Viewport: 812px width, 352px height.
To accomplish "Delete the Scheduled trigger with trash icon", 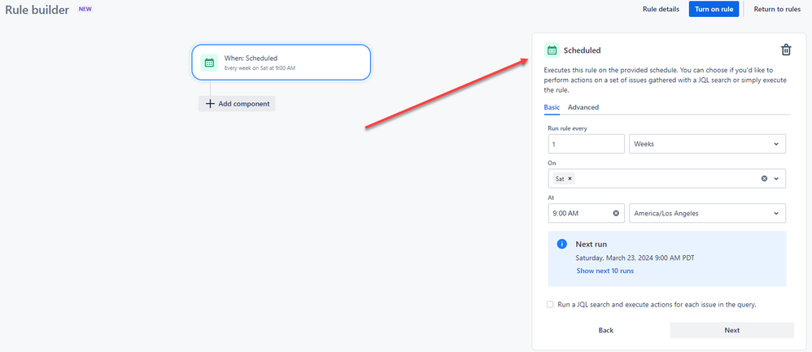I will coord(786,50).
